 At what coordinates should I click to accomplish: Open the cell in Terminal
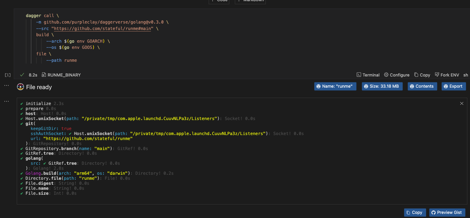pyautogui.click(x=368, y=75)
